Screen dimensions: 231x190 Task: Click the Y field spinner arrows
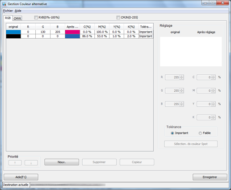(x=213, y=104)
